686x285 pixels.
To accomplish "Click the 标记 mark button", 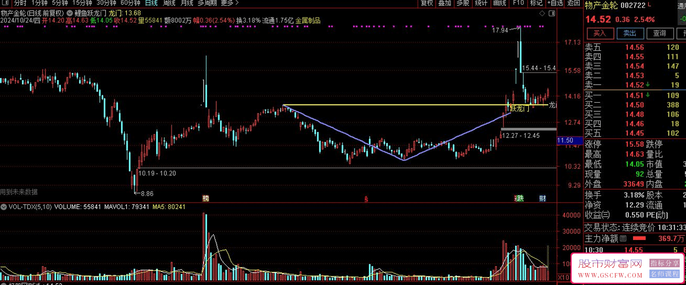I will [x=536, y=3].
